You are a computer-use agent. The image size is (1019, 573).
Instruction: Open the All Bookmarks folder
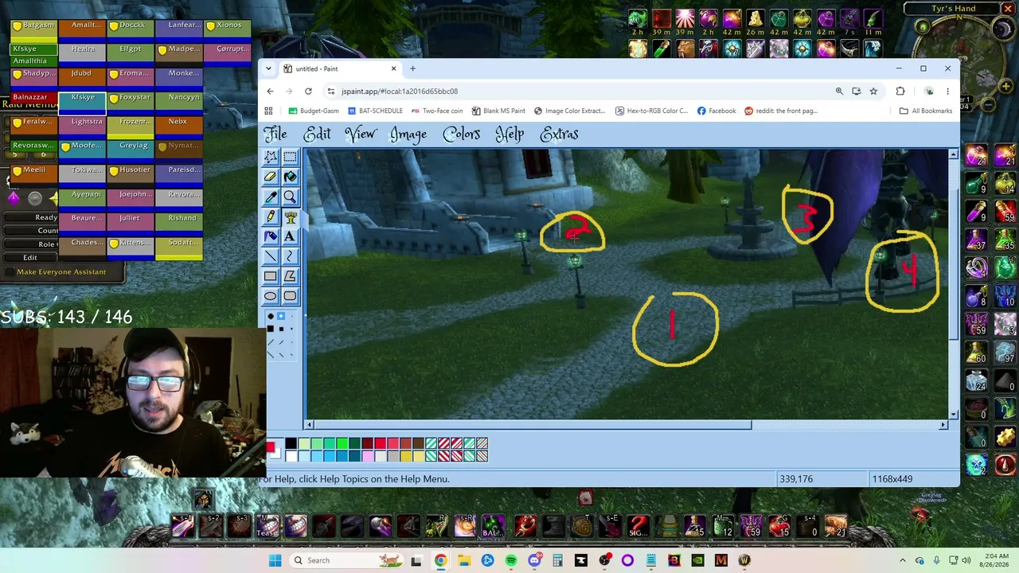point(926,111)
